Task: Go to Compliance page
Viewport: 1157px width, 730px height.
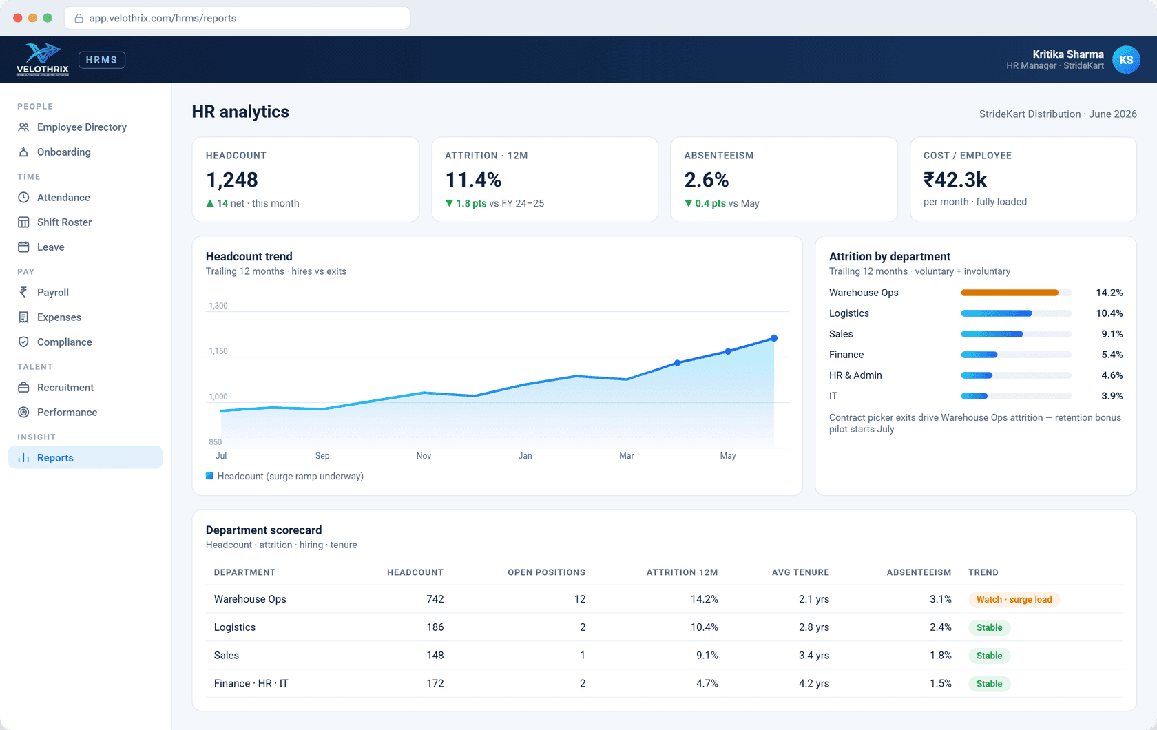Action: pyautogui.click(x=85, y=342)
